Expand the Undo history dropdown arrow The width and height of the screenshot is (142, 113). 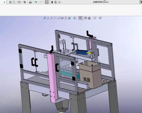pos(38,2)
